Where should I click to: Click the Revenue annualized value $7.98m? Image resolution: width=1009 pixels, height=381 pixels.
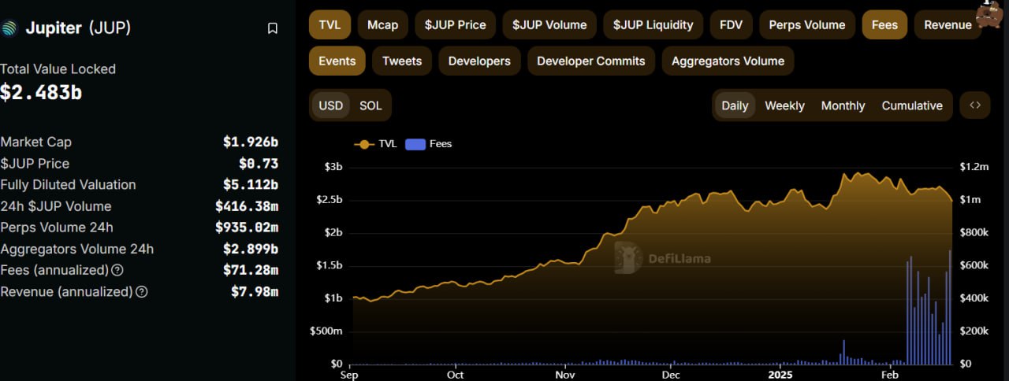click(255, 291)
